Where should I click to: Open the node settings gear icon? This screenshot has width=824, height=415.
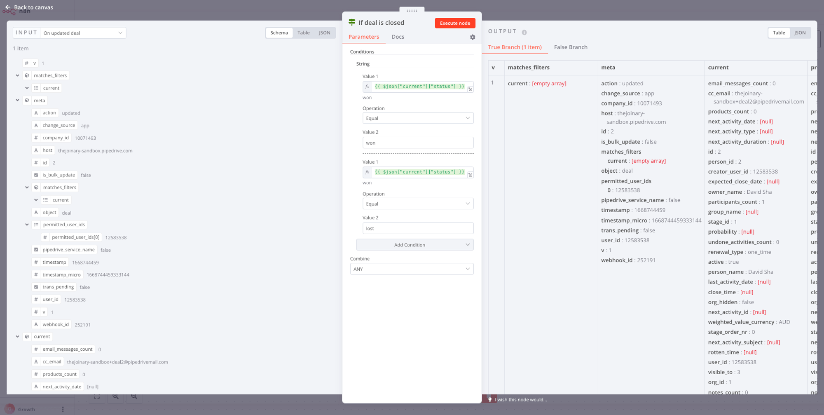click(473, 37)
